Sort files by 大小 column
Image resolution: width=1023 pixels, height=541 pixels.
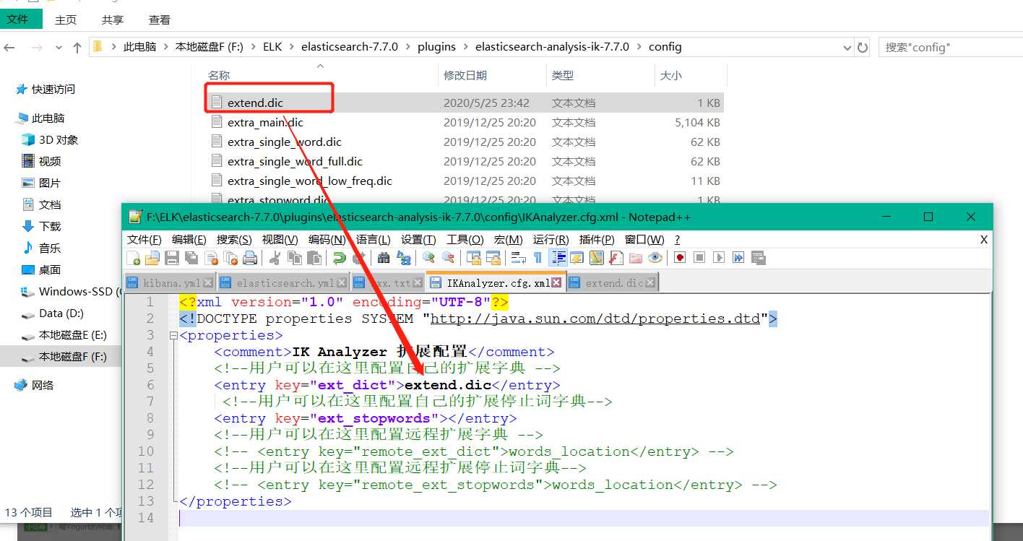(670, 75)
